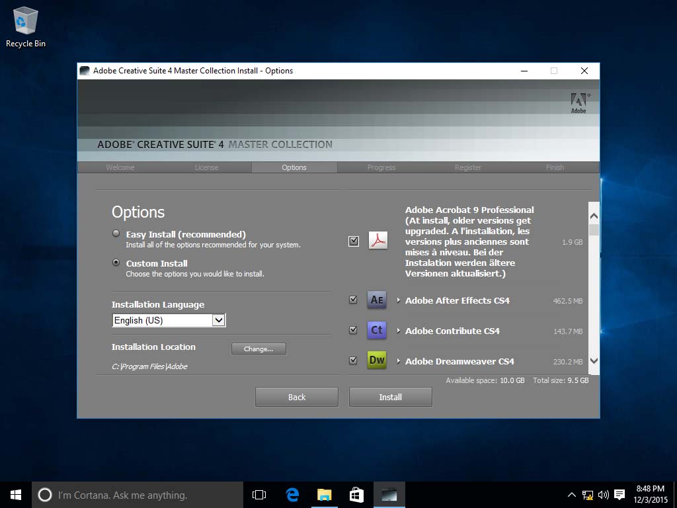
Task: Click the Install button
Action: coord(390,397)
